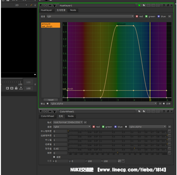Click the green node color swatch of HueKeyer1
This screenshot has height=175, width=177.
139,5
